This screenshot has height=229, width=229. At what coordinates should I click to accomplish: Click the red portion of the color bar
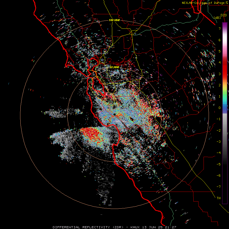pyautogui.click(x=225, y=69)
